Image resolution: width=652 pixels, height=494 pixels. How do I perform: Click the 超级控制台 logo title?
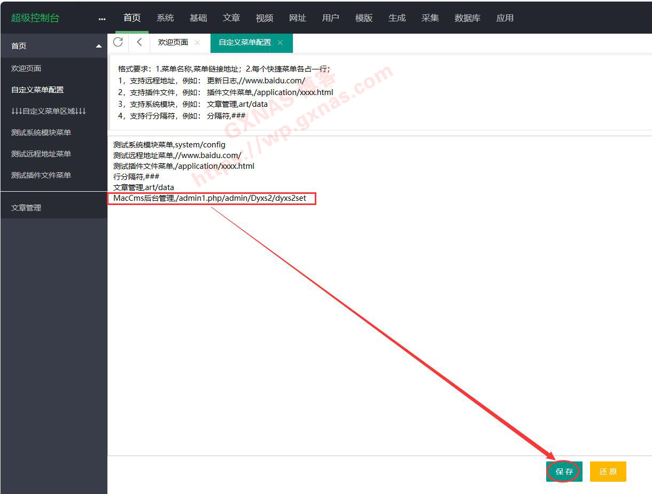35,18
